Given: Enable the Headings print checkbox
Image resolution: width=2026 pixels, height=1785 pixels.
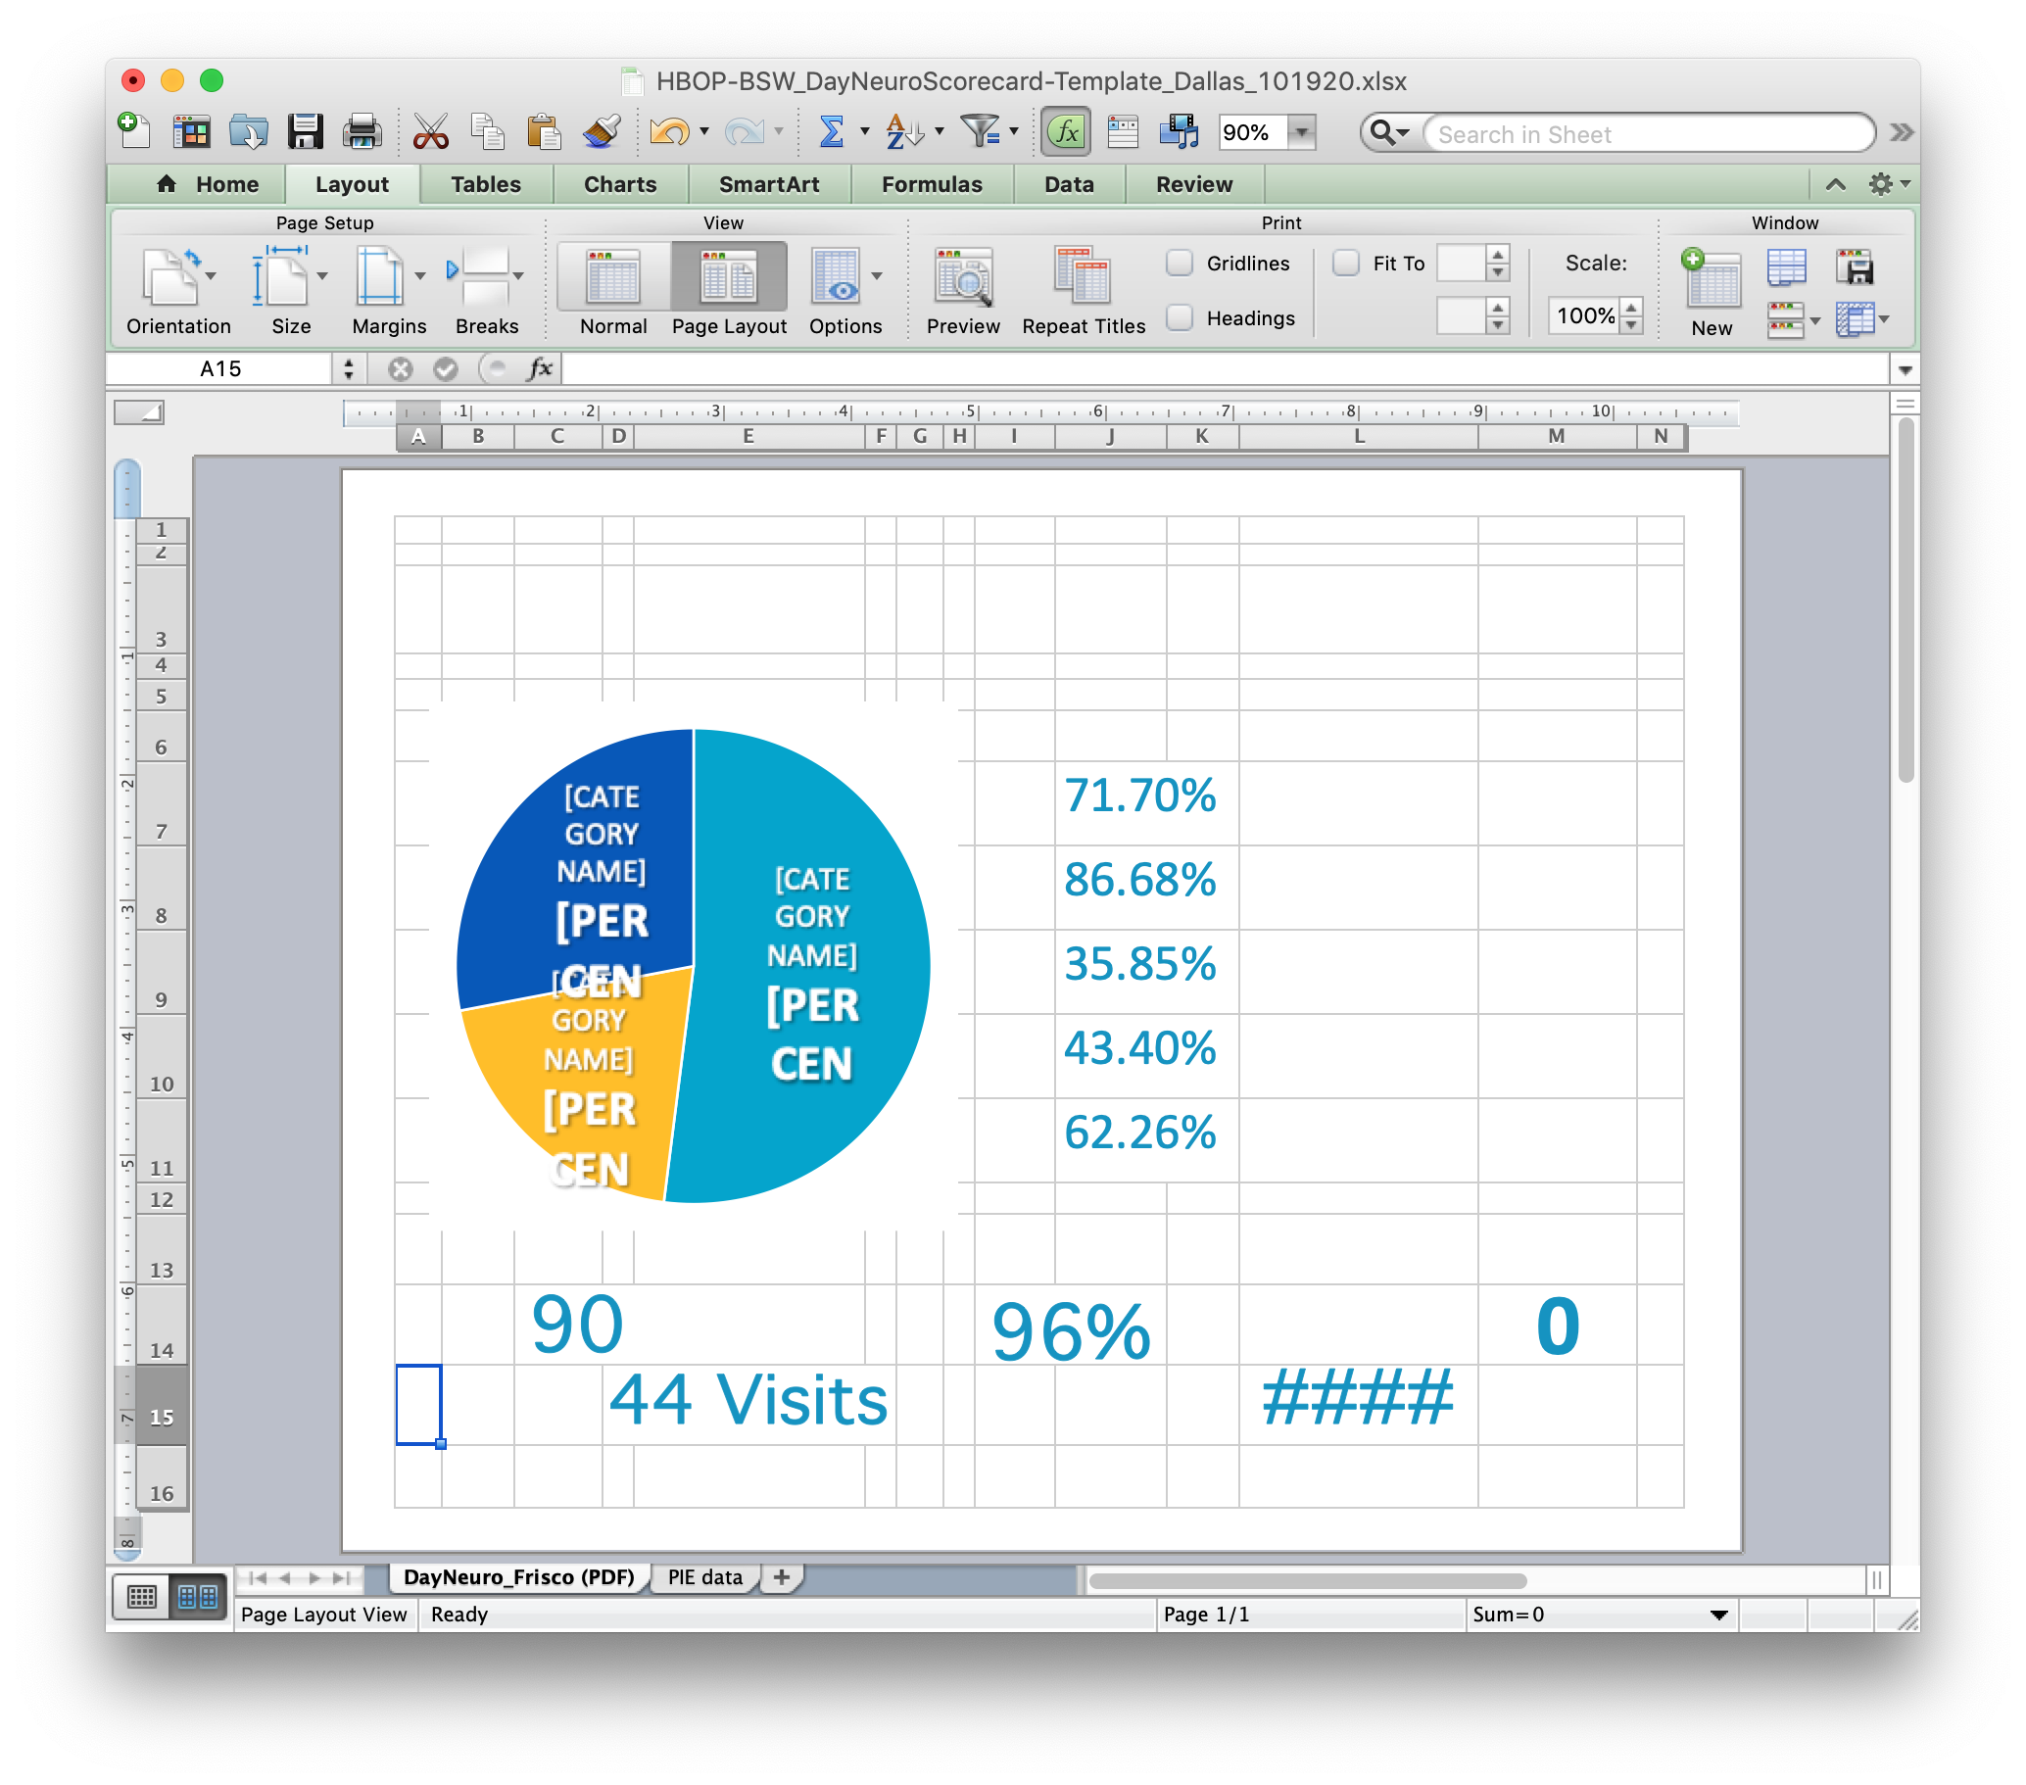Looking at the screenshot, I should 1180,317.
